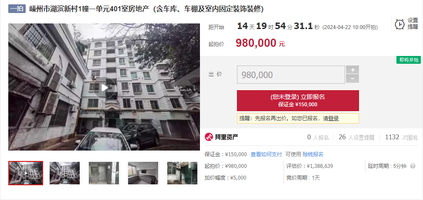Click the 设置提醒 text label
Image resolution: width=423 pixels, height=200 pixels.
tap(413, 24)
